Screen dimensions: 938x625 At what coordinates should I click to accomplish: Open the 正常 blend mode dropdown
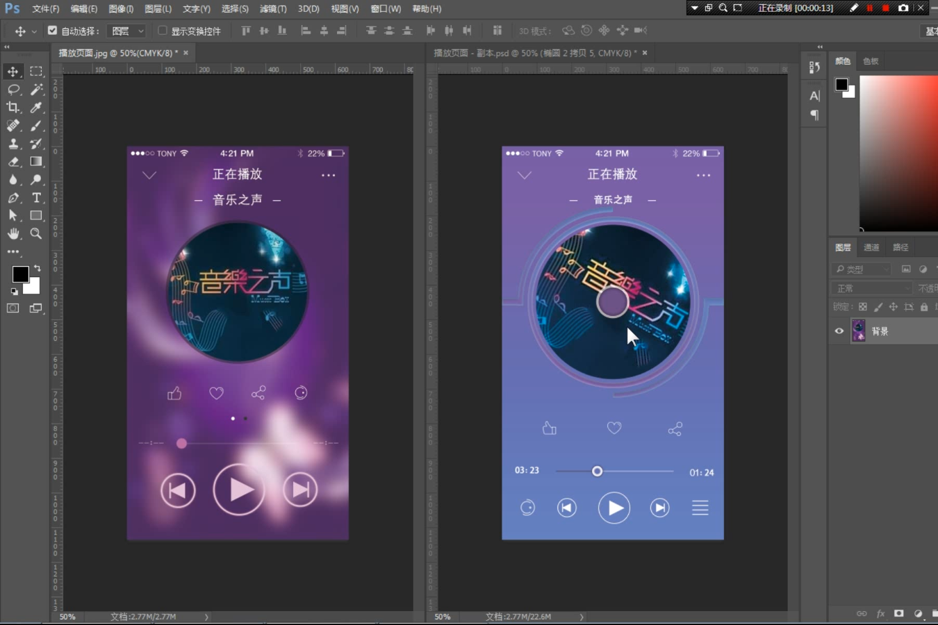pos(871,288)
